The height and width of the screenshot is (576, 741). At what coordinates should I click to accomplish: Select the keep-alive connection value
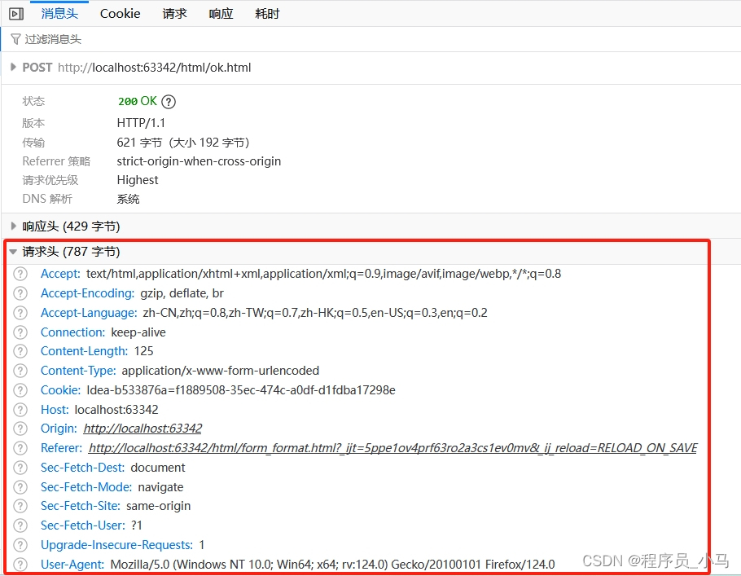pyautogui.click(x=138, y=332)
